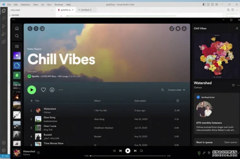Click the playback progress bar

(128, 156)
